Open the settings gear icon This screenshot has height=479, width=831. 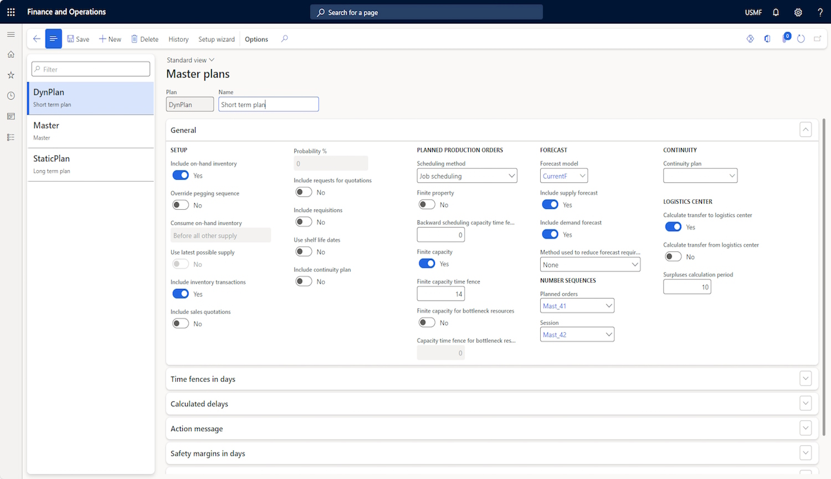[x=798, y=12]
